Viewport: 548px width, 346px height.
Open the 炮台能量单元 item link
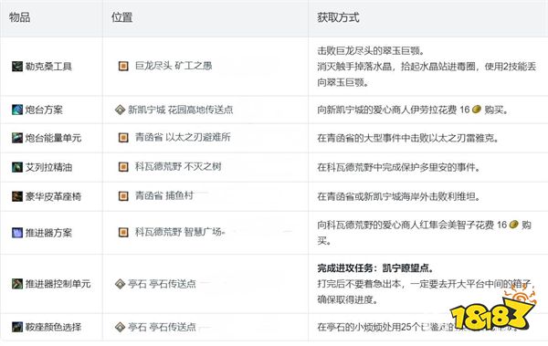click(x=53, y=138)
